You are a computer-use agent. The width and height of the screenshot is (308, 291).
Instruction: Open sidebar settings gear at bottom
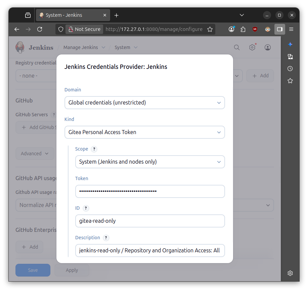(290, 273)
